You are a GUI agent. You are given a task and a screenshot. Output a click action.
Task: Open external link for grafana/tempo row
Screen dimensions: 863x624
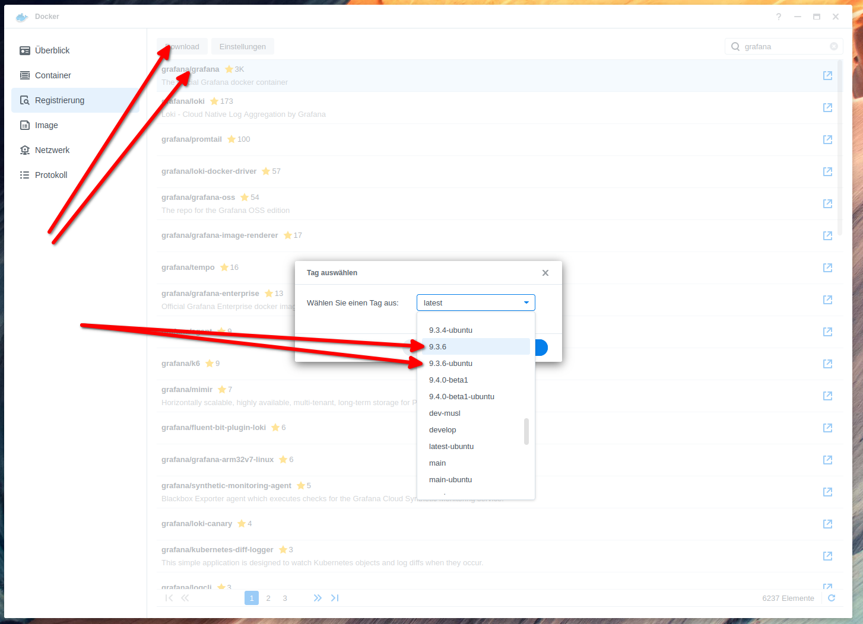(x=827, y=268)
